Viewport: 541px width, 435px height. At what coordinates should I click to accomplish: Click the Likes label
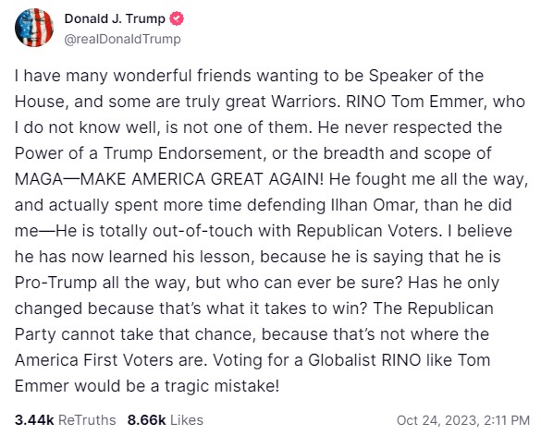click(187, 420)
